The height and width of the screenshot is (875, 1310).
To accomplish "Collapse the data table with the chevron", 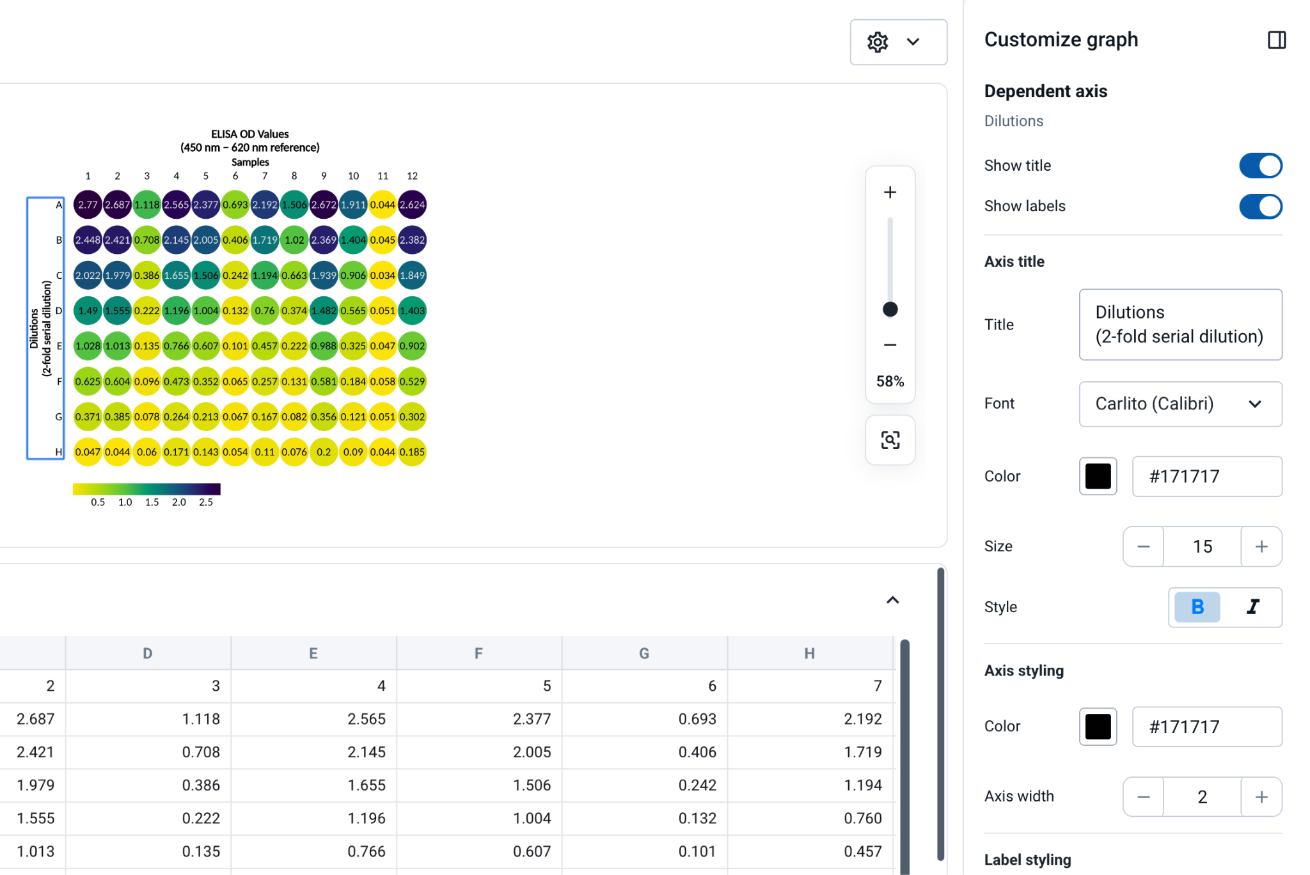I will click(892, 600).
